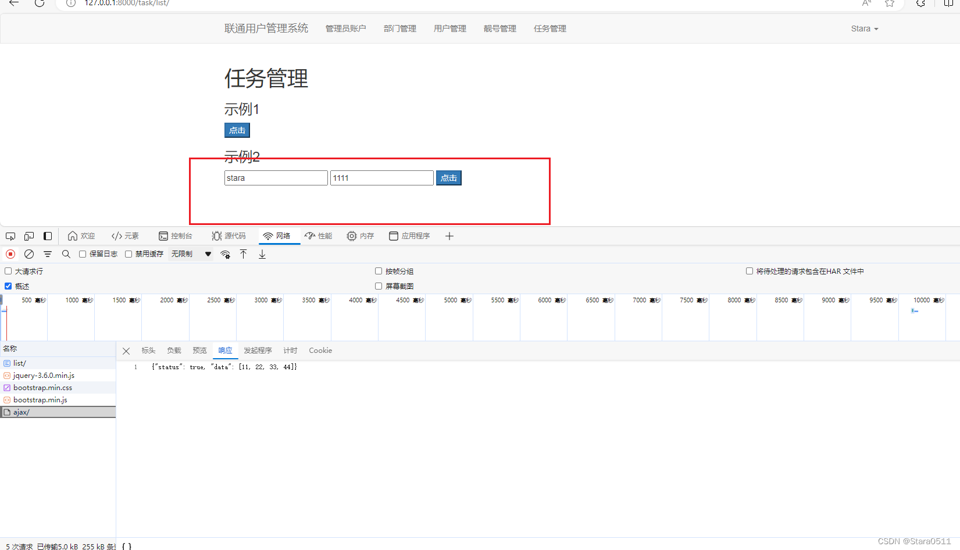Image resolution: width=960 pixels, height=550 pixels.
Task: Open the network search magnifier
Action: click(x=66, y=254)
